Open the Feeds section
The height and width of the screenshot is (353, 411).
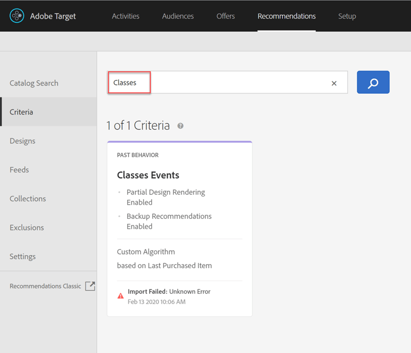pyautogui.click(x=19, y=170)
